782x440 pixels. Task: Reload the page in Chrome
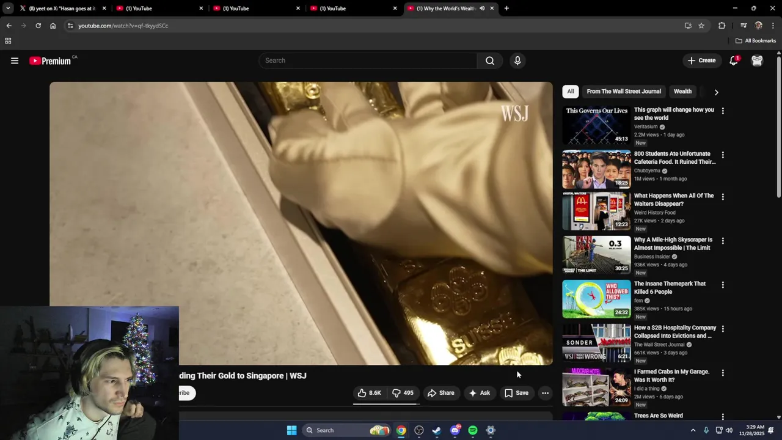[x=38, y=26]
